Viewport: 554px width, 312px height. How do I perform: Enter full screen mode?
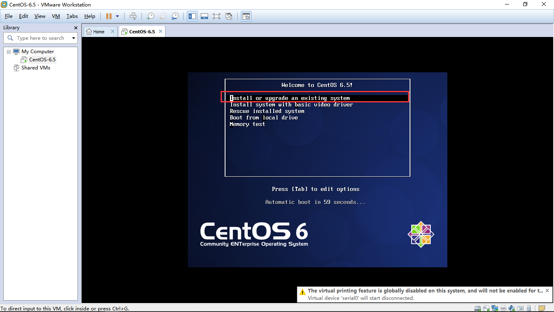tap(217, 16)
